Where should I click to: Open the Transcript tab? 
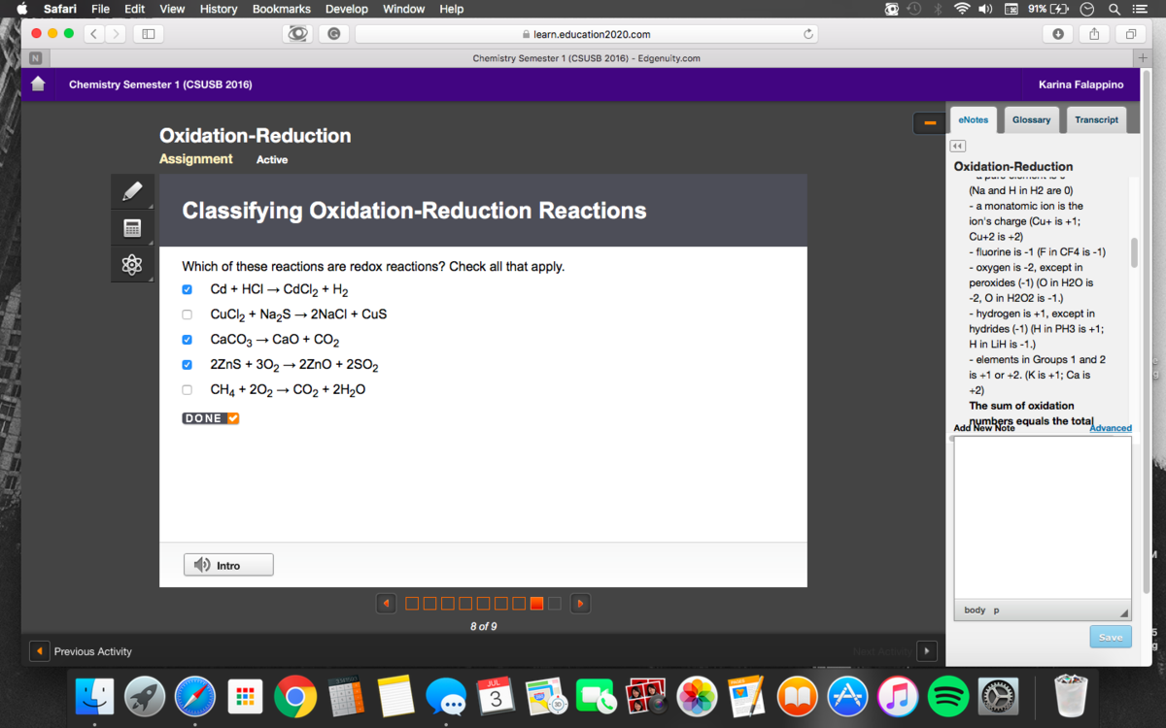click(x=1096, y=119)
